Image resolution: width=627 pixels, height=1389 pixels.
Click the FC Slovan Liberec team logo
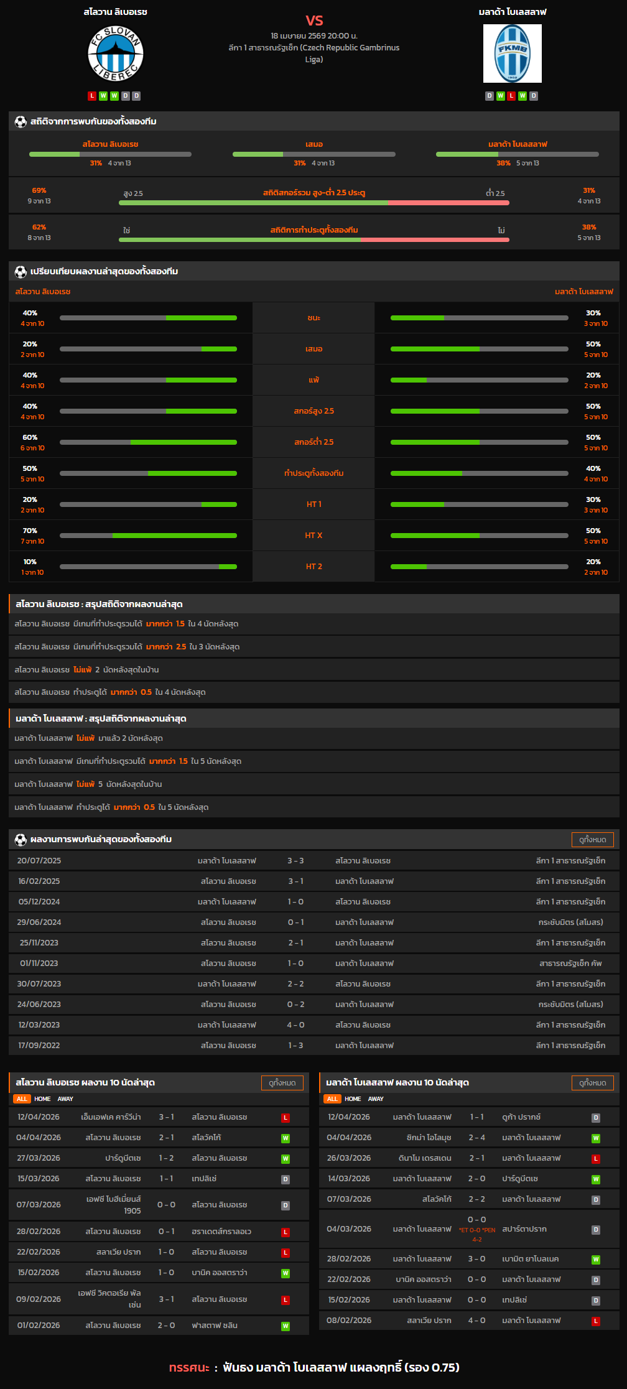(115, 53)
